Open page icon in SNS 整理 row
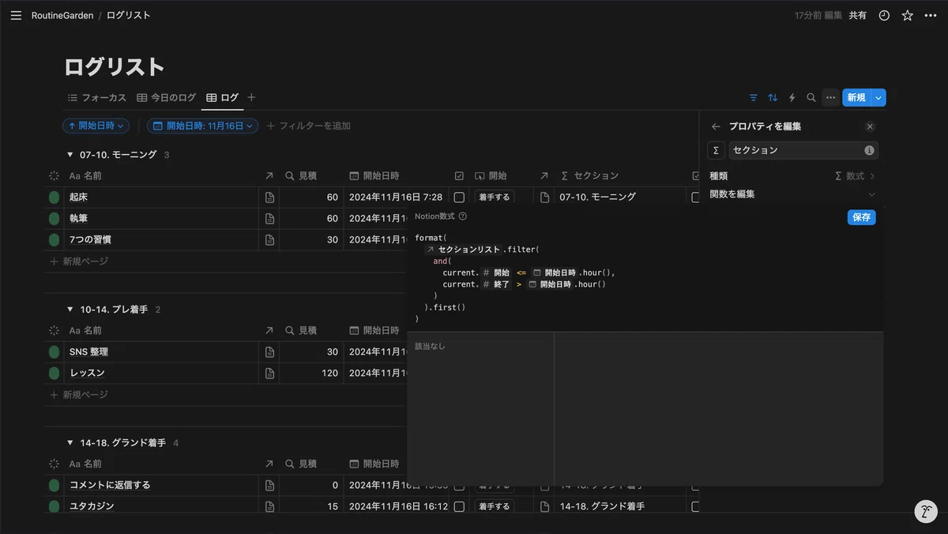 (269, 352)
